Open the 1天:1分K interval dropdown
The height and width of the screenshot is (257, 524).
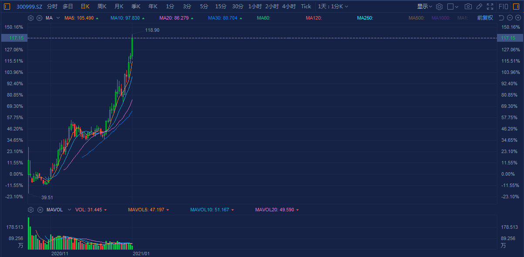pyautogui.click(x=333, y=7)
